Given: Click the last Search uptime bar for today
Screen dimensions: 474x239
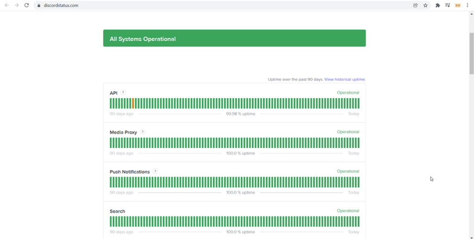Looking at the screenshot, I should (x=359, y=221).
